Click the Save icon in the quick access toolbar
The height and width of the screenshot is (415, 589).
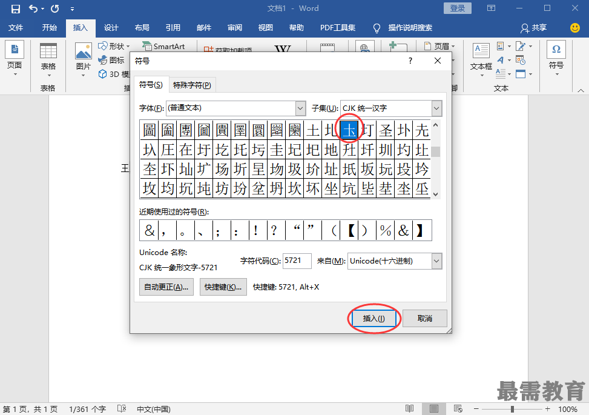click(15, 8)
